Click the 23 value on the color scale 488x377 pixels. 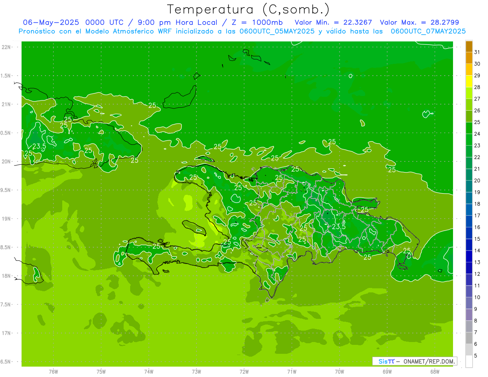[477, 146]
